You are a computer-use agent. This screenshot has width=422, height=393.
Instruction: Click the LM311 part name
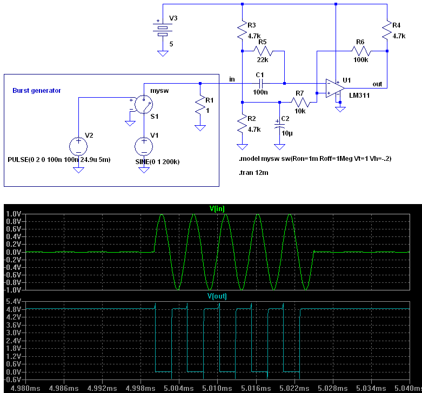tap(359, 96)
